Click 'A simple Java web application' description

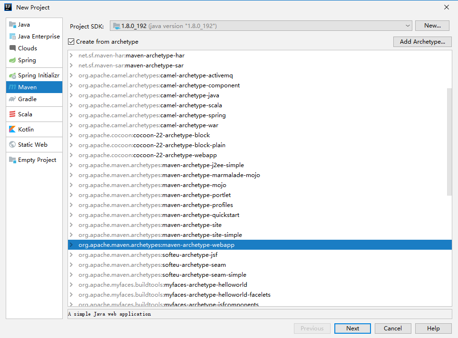(x=109, y=314)
